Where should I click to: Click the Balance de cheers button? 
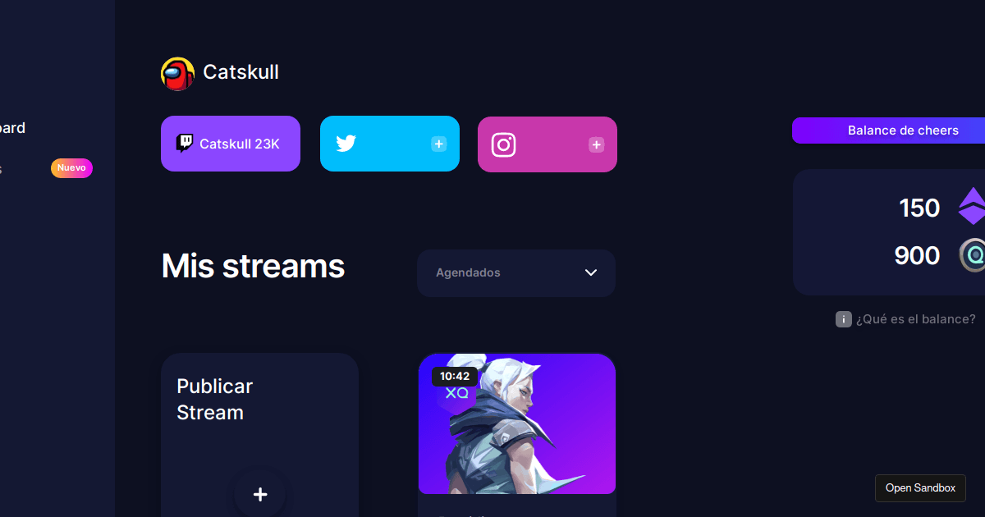tap(888, 130)
